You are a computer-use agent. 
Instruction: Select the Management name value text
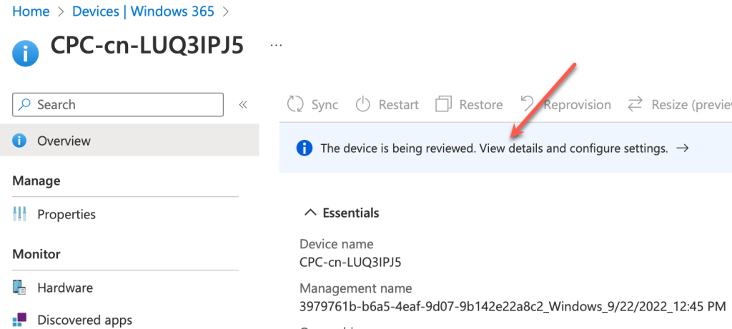pos(513,307)
